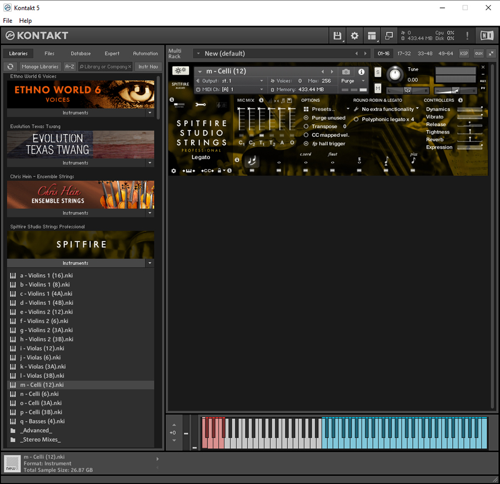500x484 pixels.
Task: Click the floppy disk save icon
Action: point(337,36)
